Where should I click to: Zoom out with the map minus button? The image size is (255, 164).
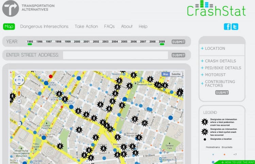pyautogui.click(x=19, y=124)
